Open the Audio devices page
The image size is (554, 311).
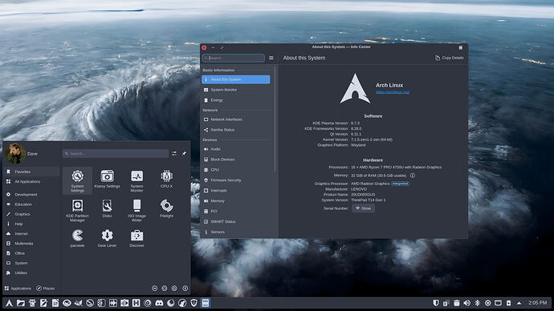(236, 149)
